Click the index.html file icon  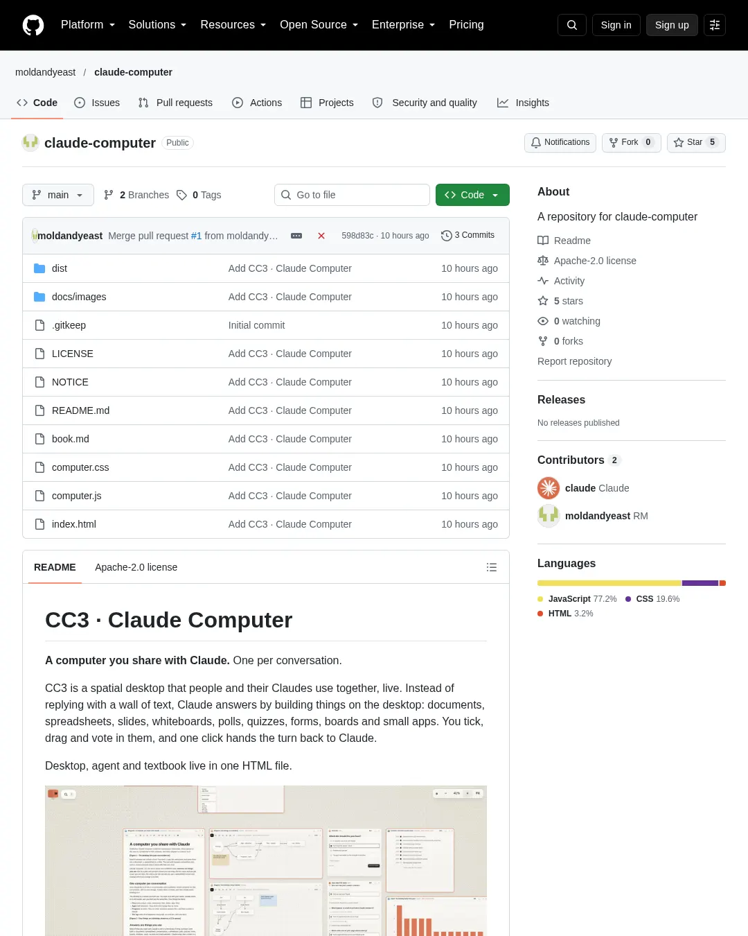39,524
